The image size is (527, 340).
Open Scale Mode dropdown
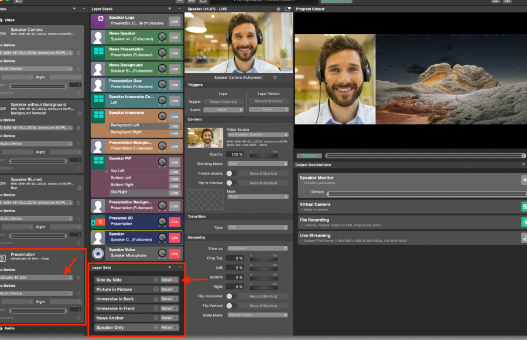click(258, 315)
